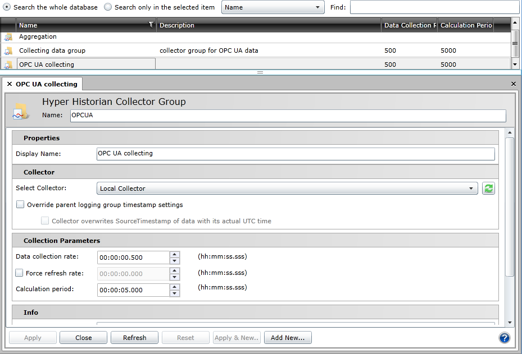
Task: Sort by the Description column header
Action: pos(269,25)
